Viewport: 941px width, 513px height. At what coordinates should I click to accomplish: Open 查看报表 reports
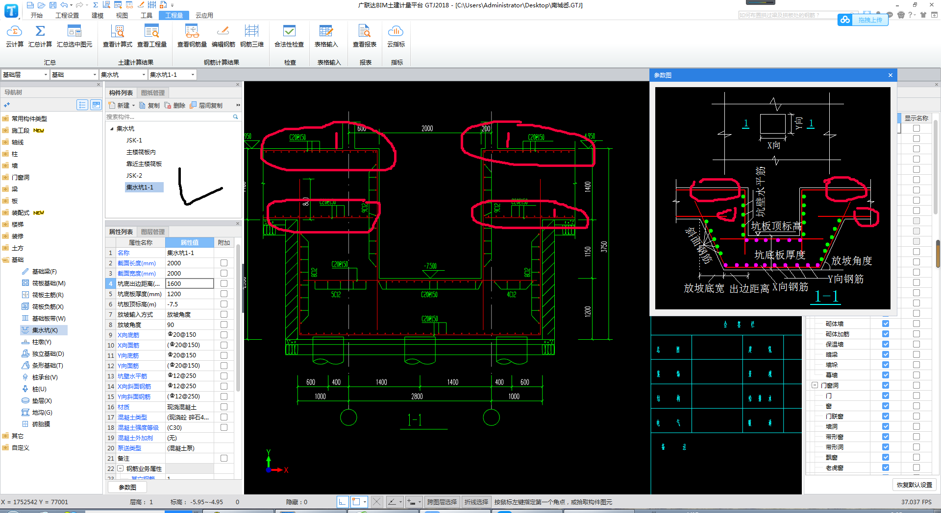(x=365, y=37)
